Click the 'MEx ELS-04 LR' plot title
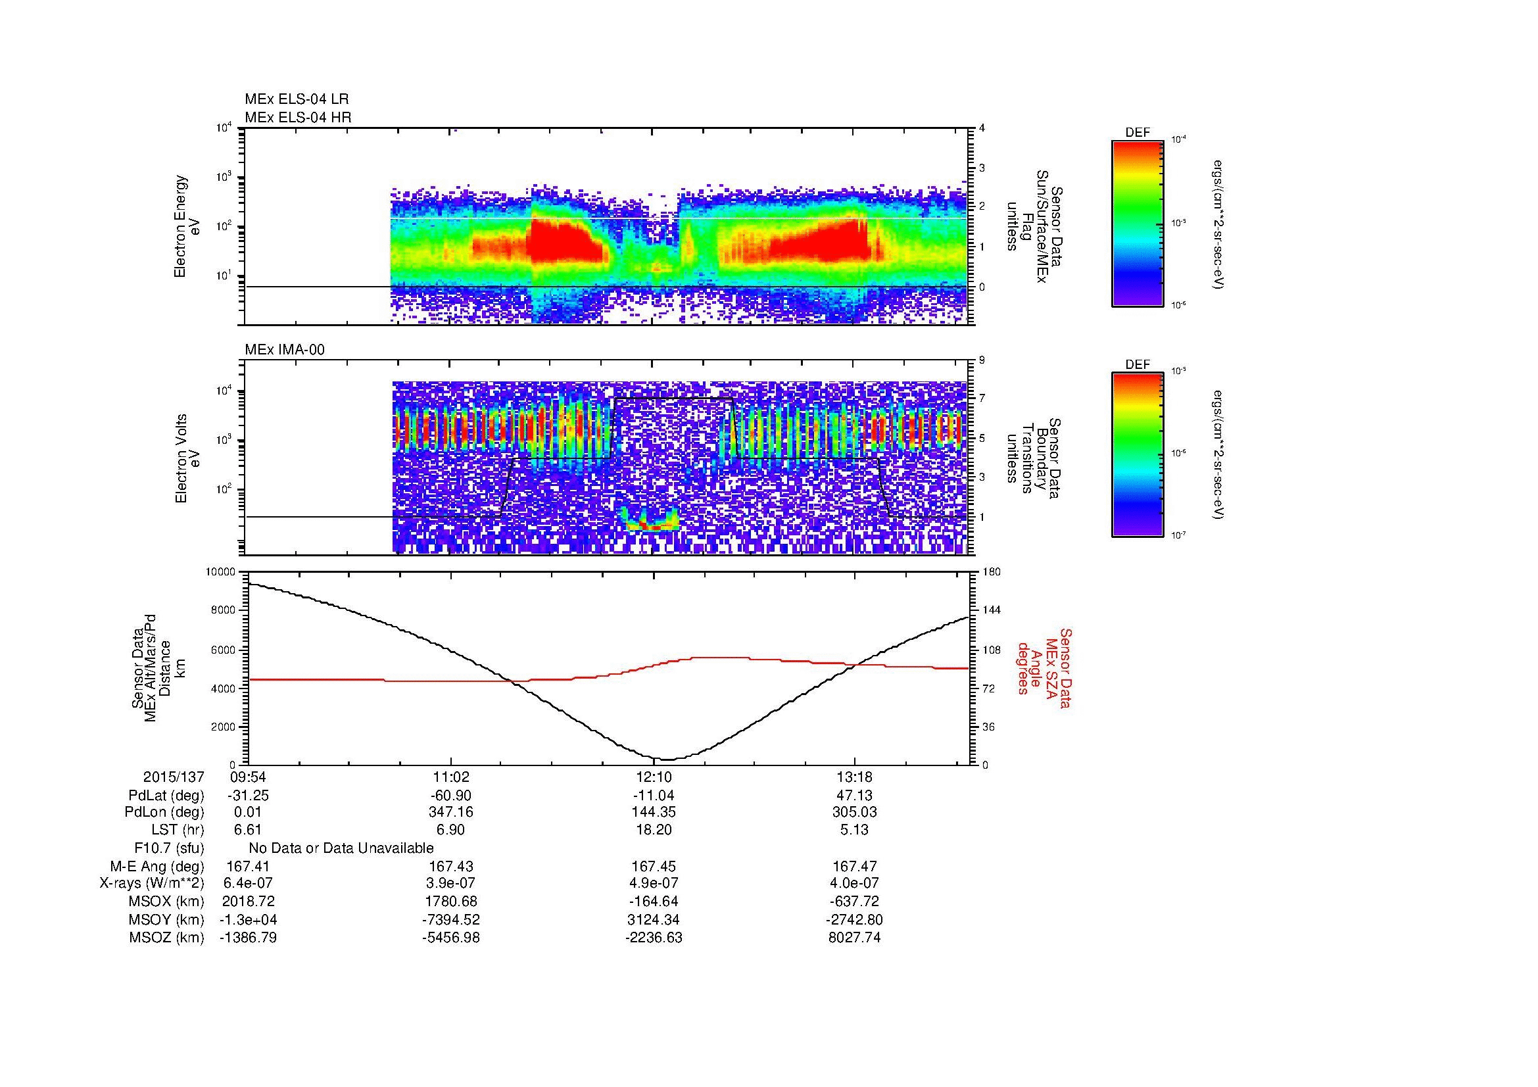1538x1087 pixels. coord(297,99)
